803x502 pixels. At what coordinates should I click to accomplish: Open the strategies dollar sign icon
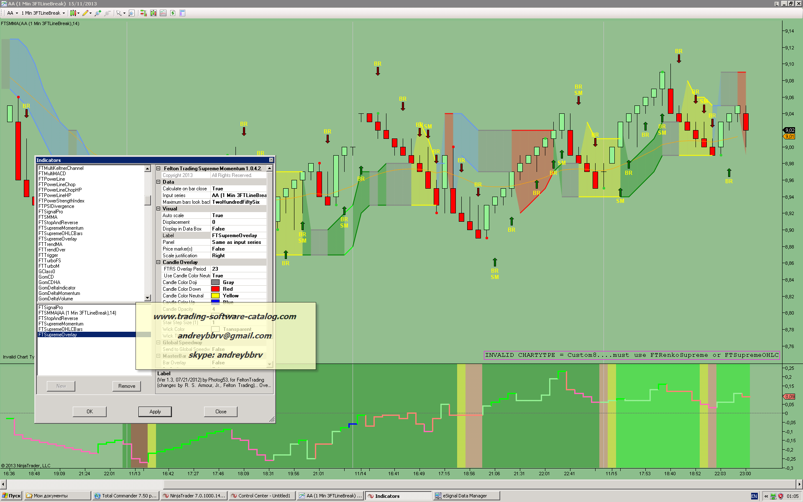click(x=173, y=13)
